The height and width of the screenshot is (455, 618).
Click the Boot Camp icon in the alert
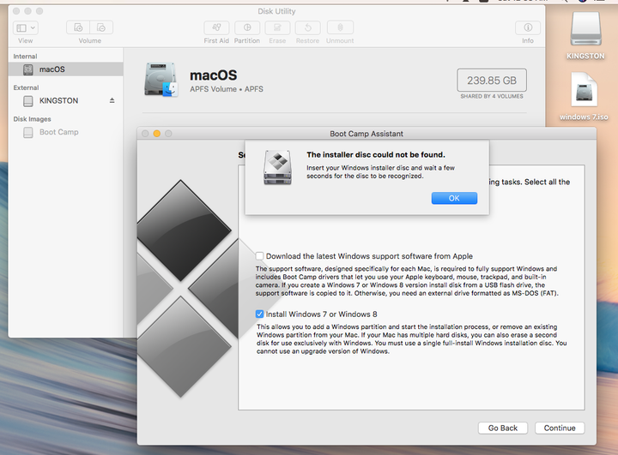277,167
